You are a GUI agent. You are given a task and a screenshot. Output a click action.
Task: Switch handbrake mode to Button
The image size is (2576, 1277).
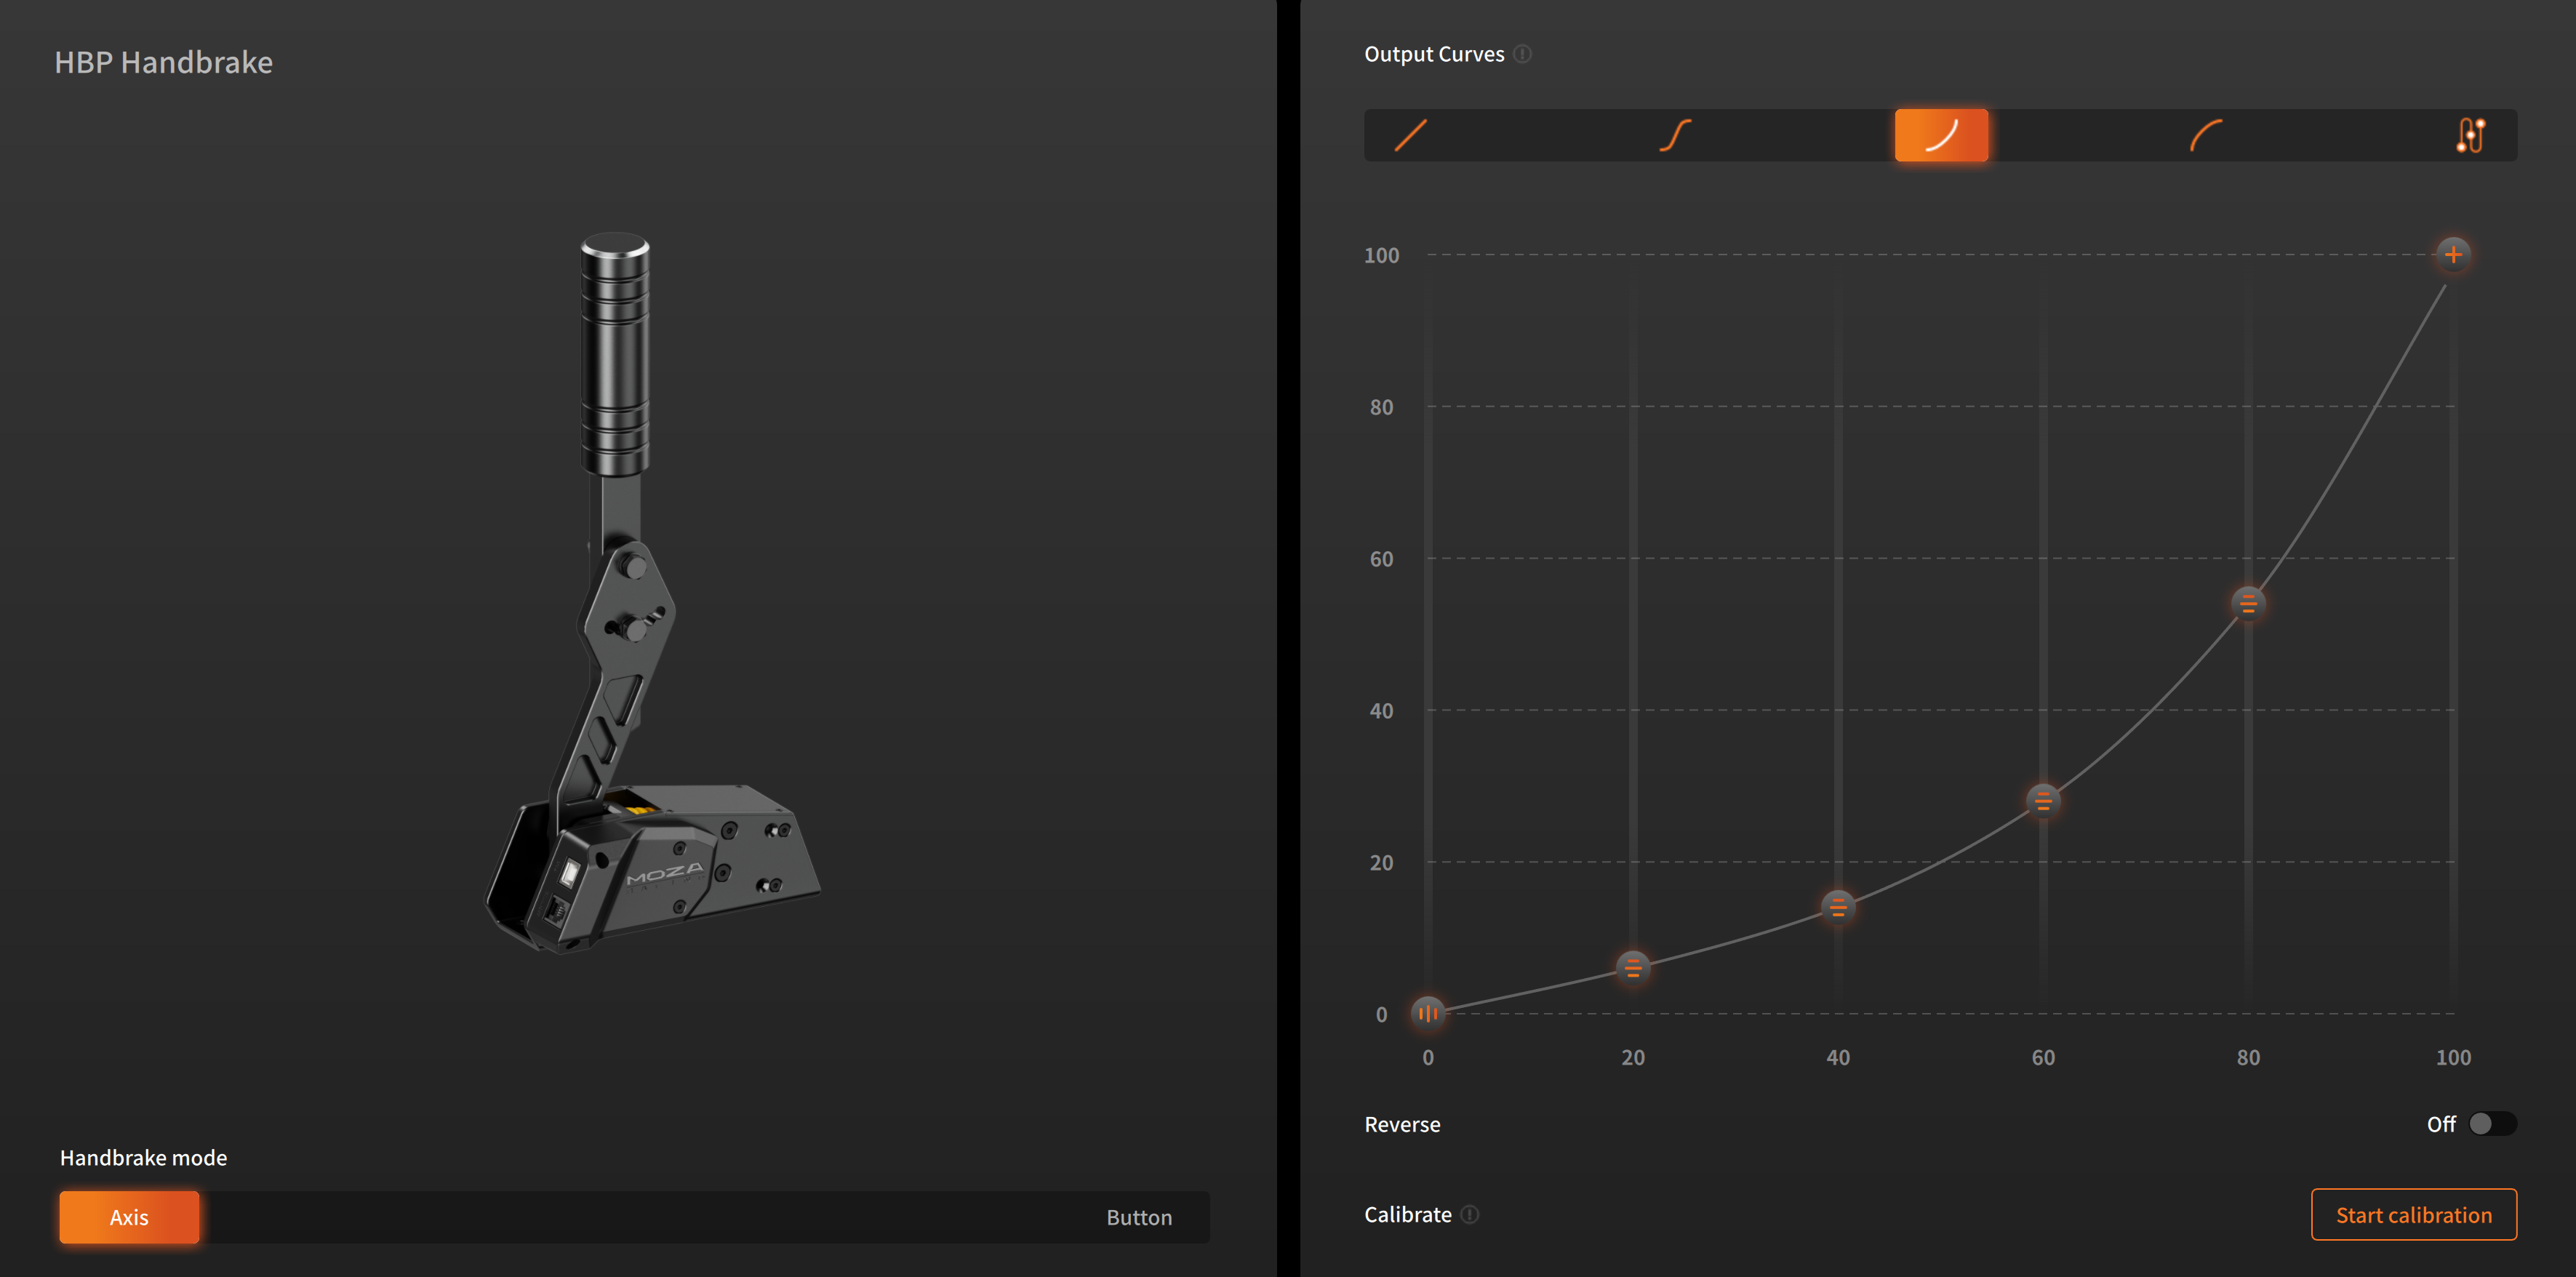tap(1139, 1217)
